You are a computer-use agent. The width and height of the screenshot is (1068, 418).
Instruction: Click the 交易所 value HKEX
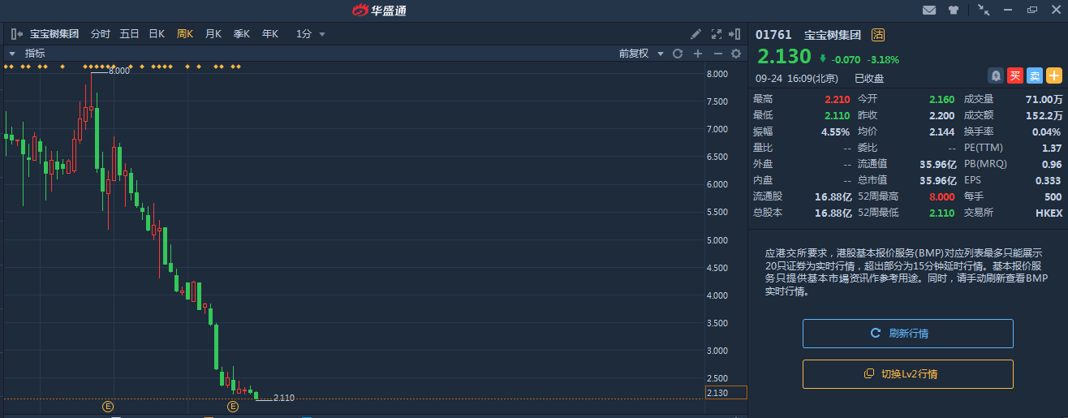(1049, 213)
